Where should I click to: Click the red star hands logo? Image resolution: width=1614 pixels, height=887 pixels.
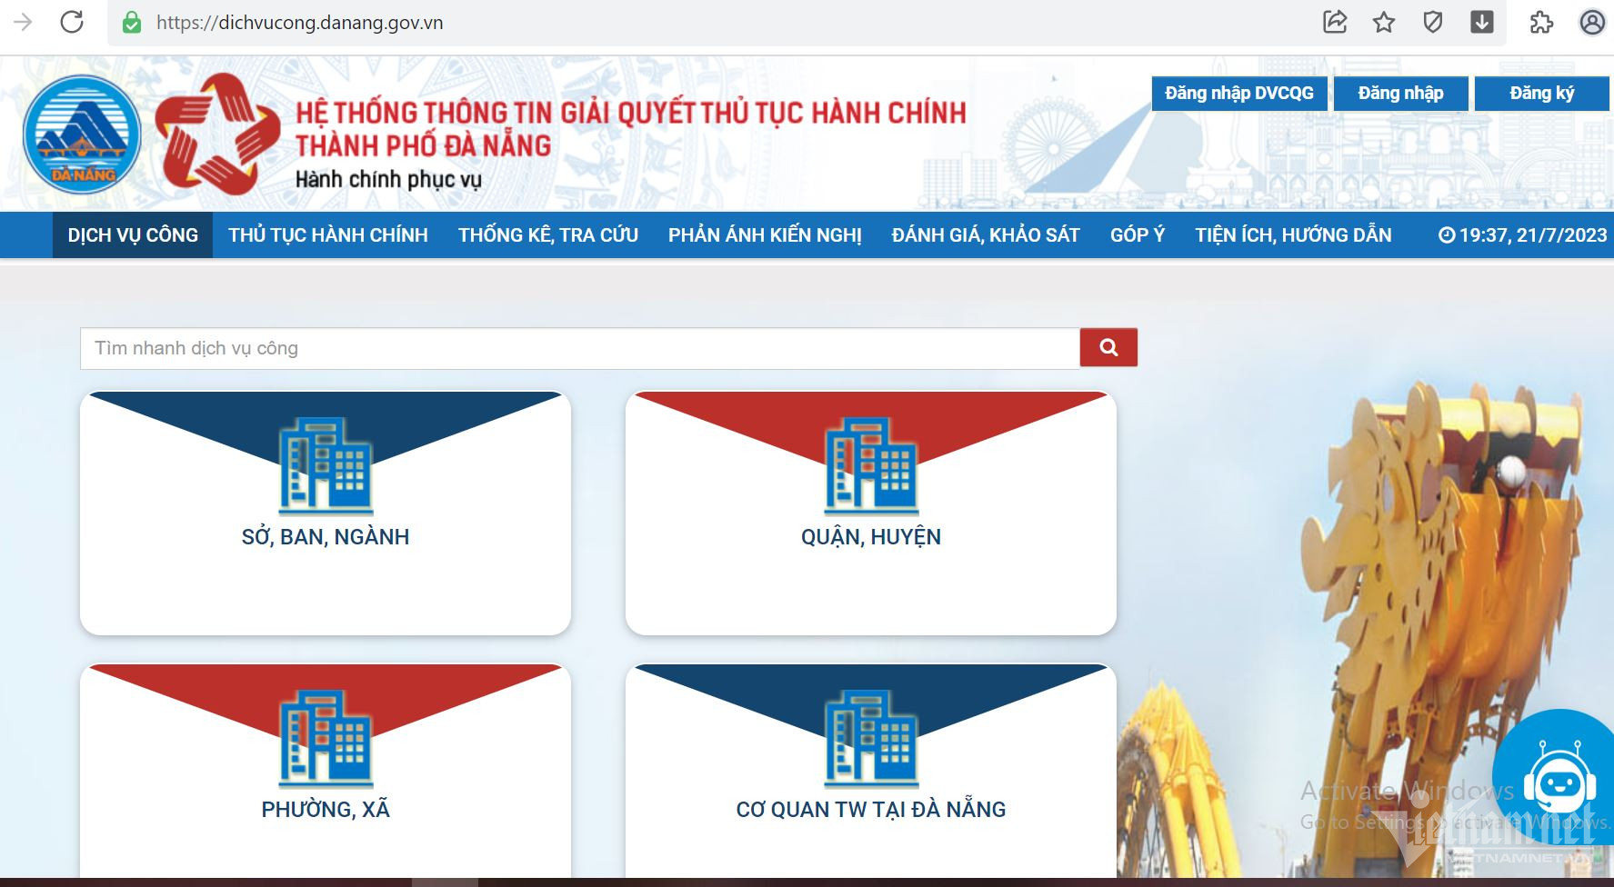click(x=216, y=135)
